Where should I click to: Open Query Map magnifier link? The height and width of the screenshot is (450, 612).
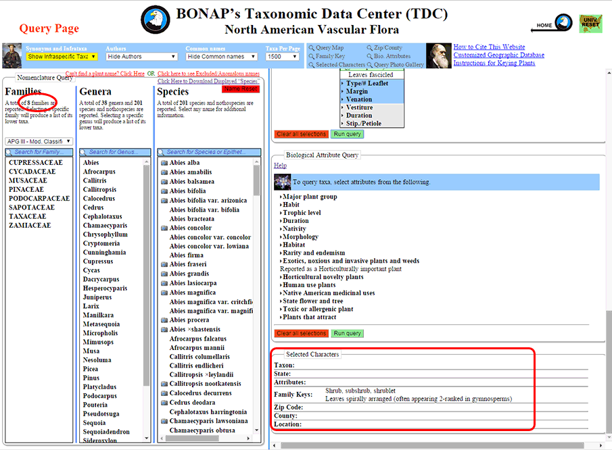pyautogui.click(x=327, y=47)
